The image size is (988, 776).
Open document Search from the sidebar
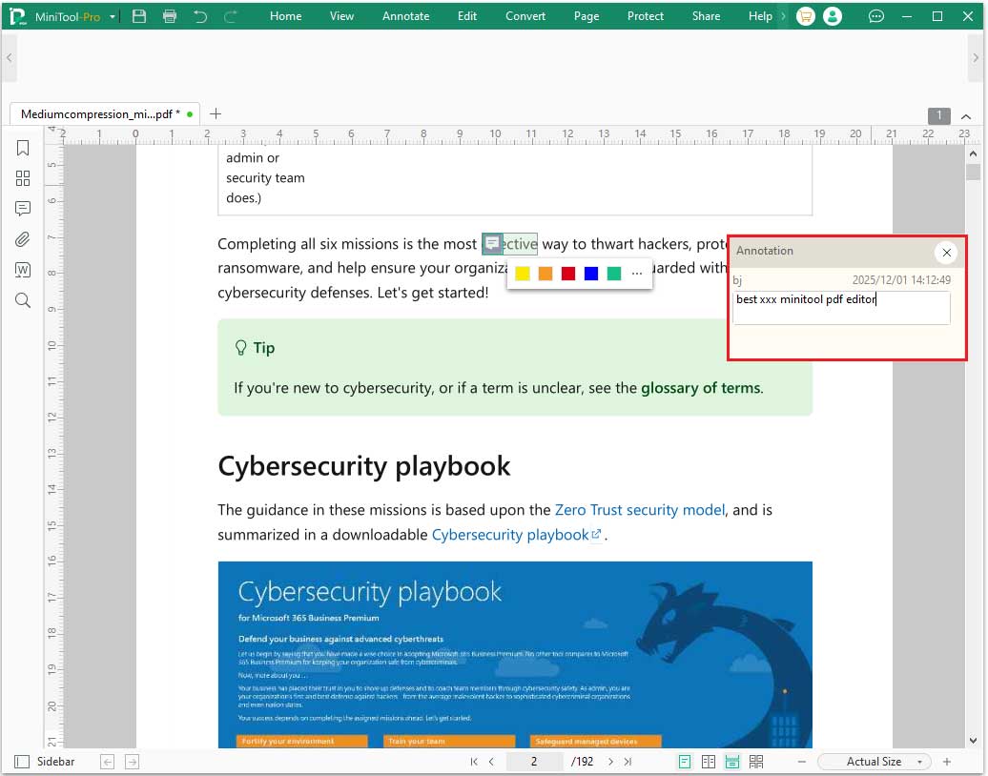[x=23, y=300]
